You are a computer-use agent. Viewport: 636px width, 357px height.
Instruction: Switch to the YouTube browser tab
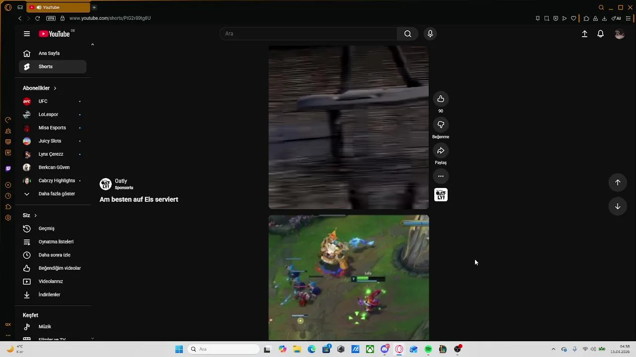click(x=58, y=7)
